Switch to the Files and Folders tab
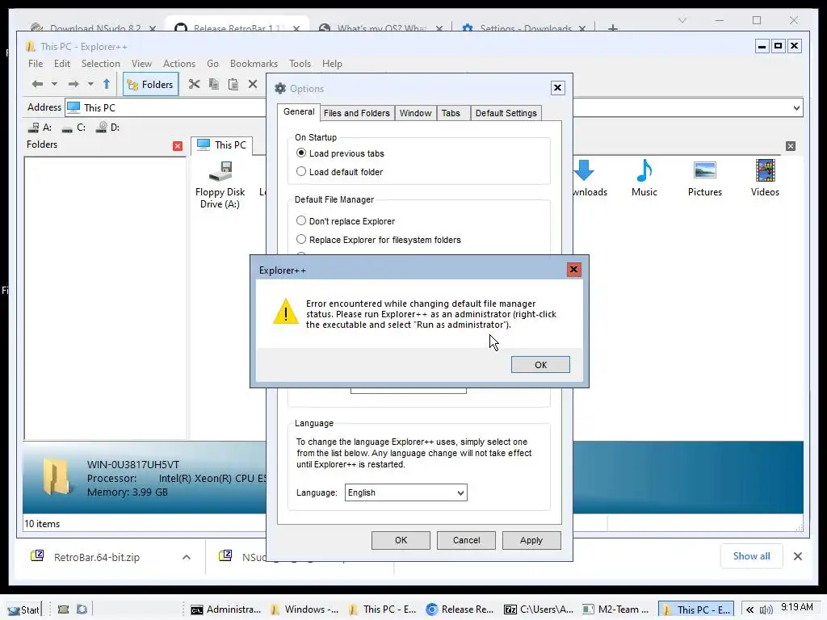The width and height of the screenshot is (827, 620). pyautogui.click(x=356, y=113)
